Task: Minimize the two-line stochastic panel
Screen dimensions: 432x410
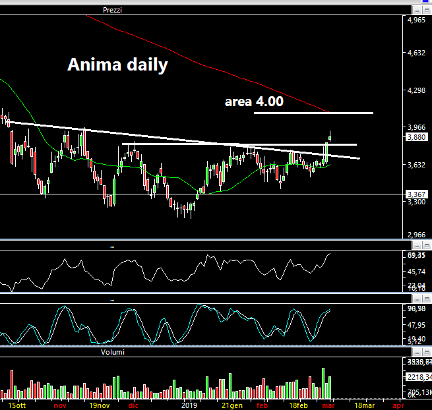Action: (417, 299)
